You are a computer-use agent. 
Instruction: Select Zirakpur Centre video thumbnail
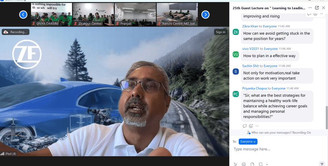93,14
